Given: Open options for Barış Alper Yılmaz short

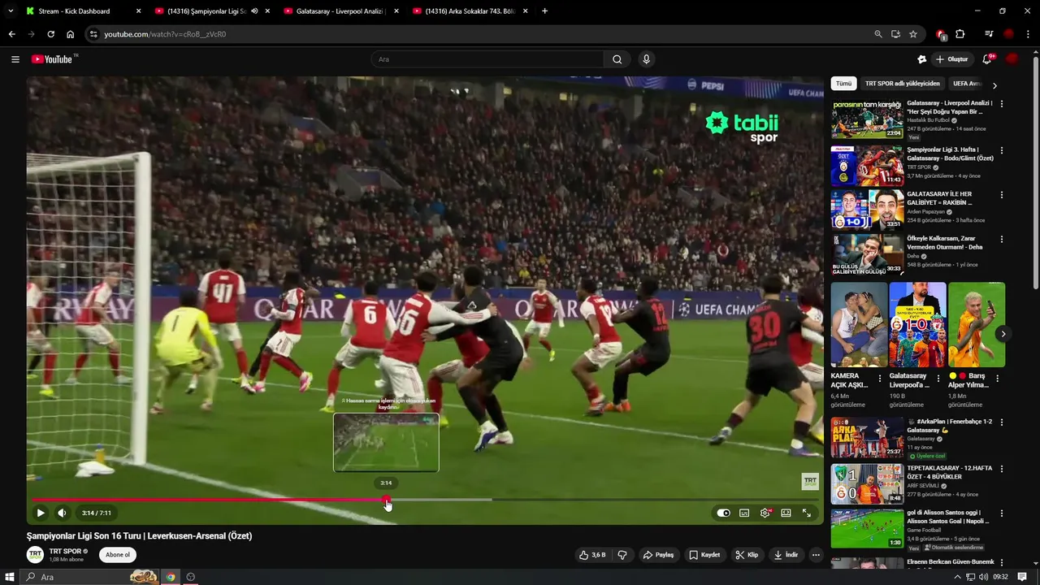Looking at the screenshot, I should [998, 379].
